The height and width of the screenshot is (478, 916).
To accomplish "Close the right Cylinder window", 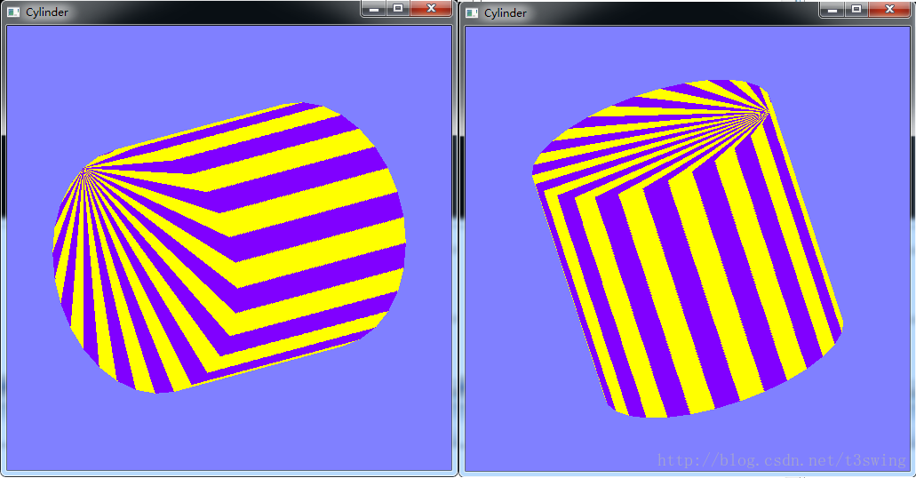I will [x=889, y=10].
